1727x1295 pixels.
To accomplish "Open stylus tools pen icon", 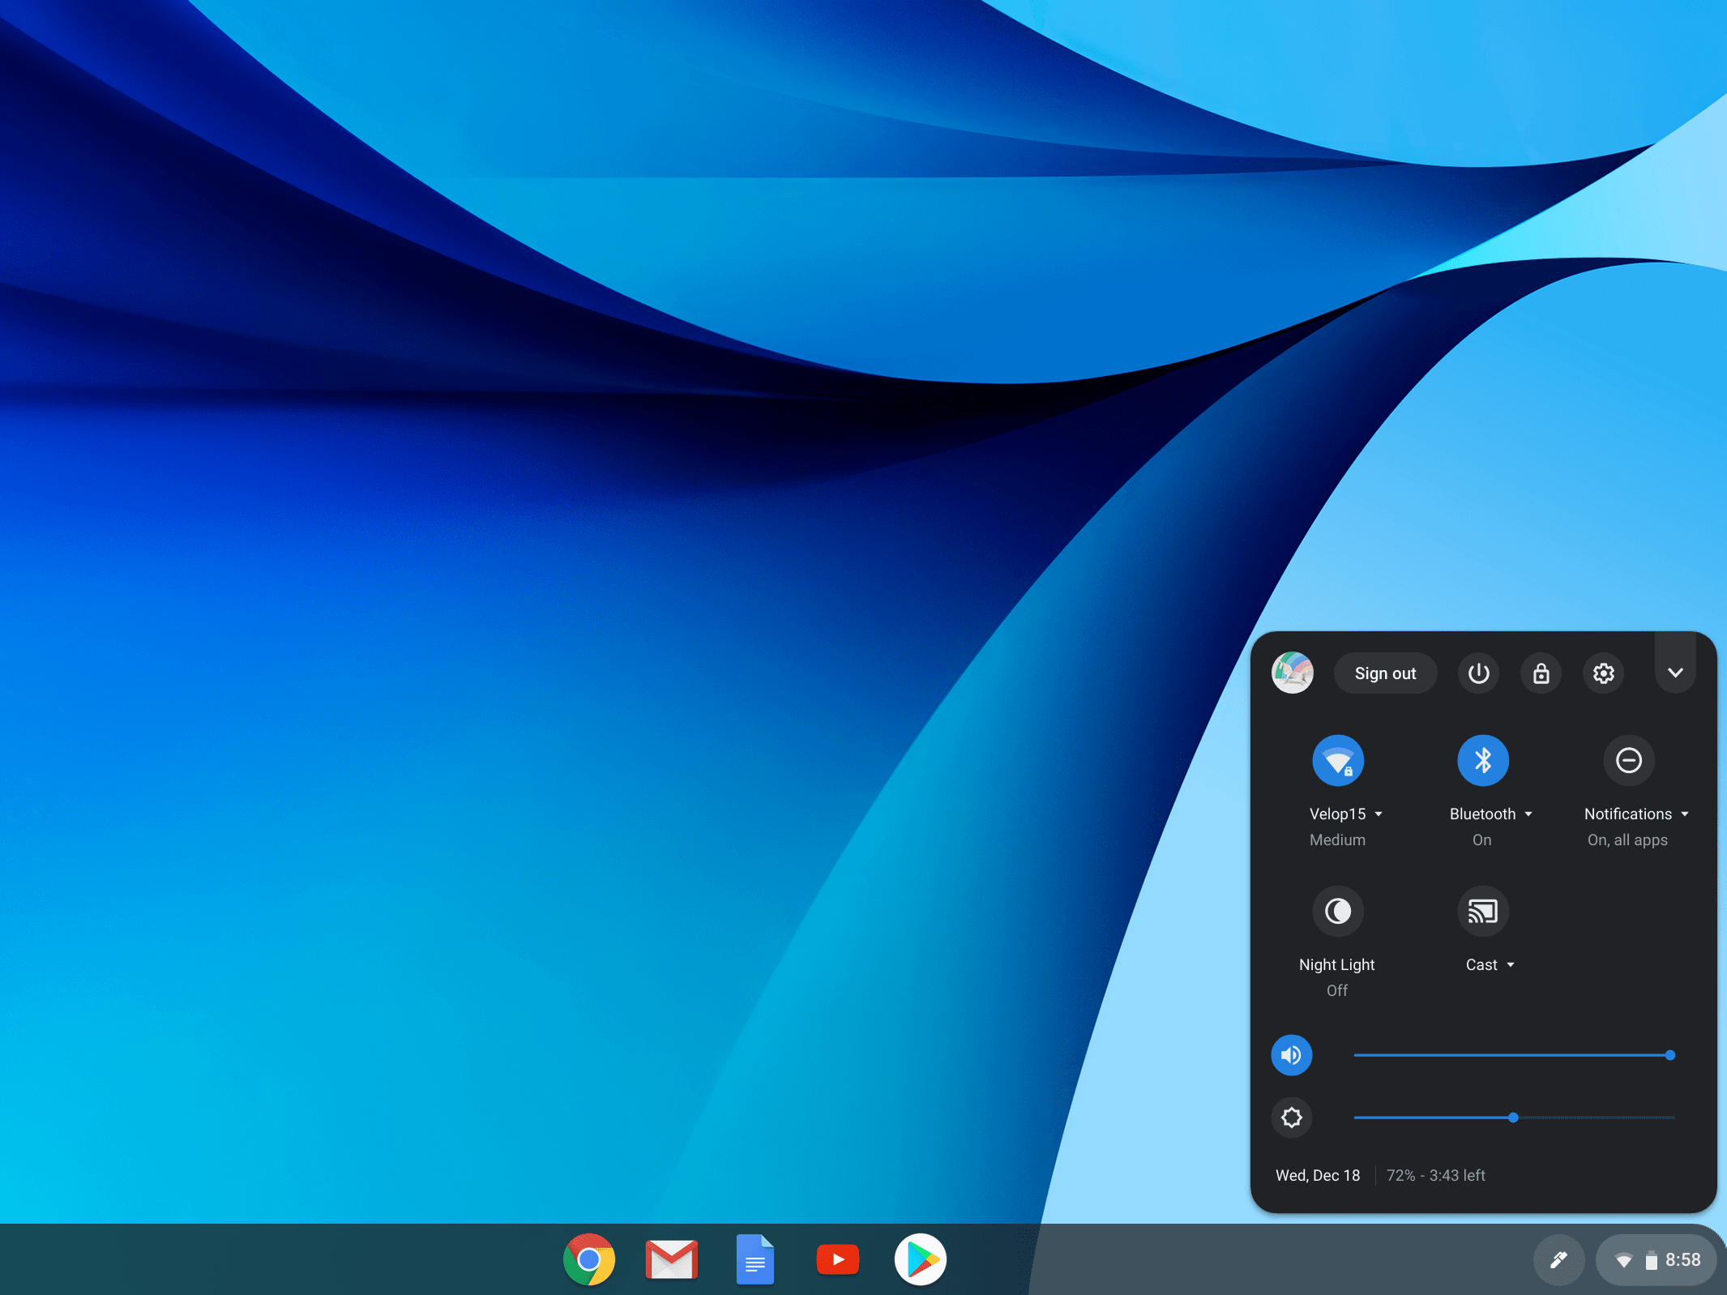I will coord(1558,1259).
